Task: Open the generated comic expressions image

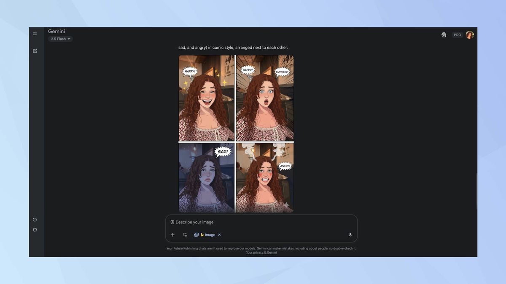Action: point(236,133)
